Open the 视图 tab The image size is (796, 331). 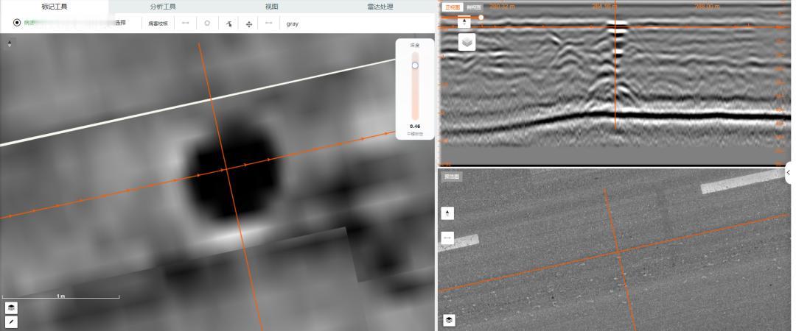coord(271,7)
